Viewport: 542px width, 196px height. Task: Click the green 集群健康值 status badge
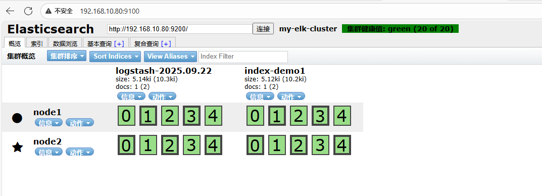pos(400,29)
